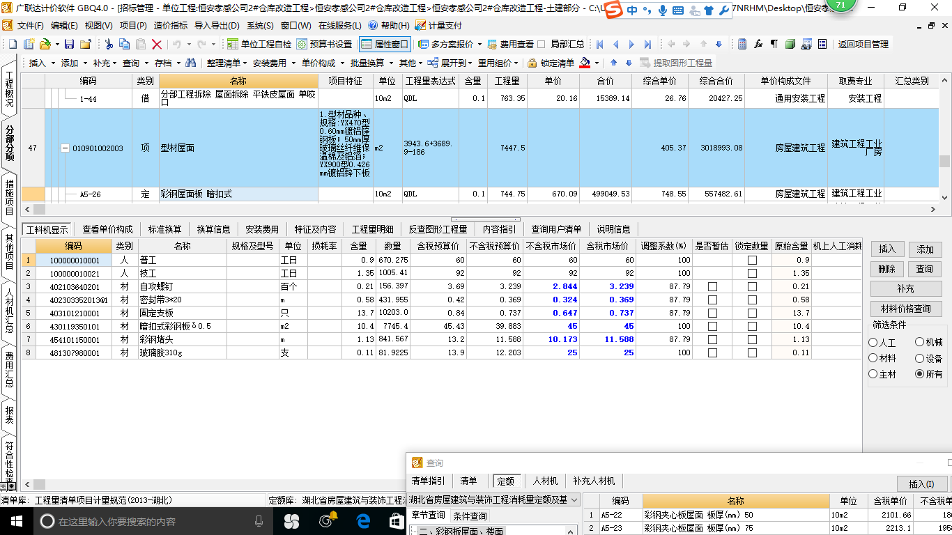The width and height of the screenshot is (952, 535).
Task: Open the 文件(F) menu
Action: click(30, 25)
